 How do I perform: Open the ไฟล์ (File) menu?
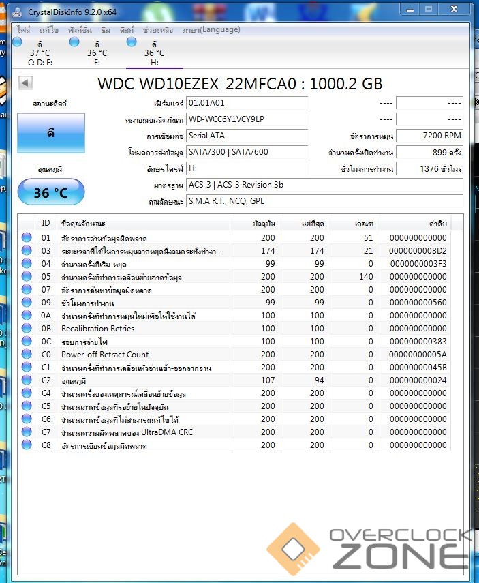click(x=23, y=30)
